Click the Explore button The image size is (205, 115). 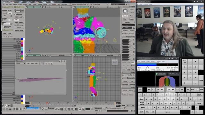pyautogui.click(x=125, y=31)
